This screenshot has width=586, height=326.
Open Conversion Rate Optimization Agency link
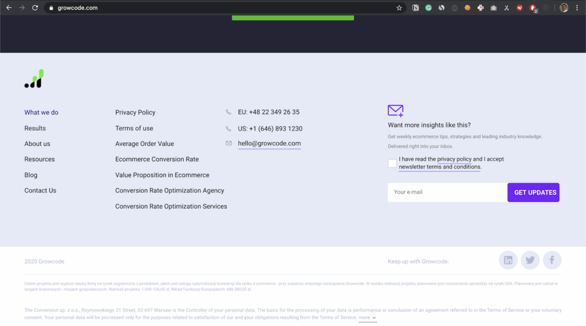coord(169,190)
